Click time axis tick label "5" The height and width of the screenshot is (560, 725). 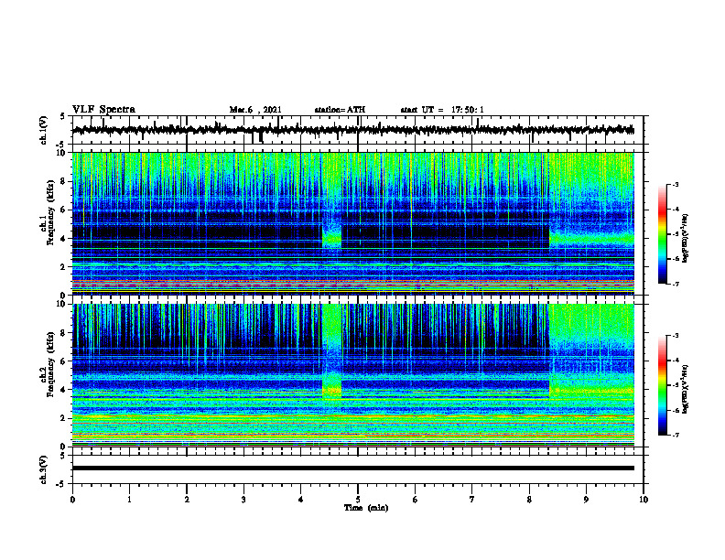click(358, 500)
